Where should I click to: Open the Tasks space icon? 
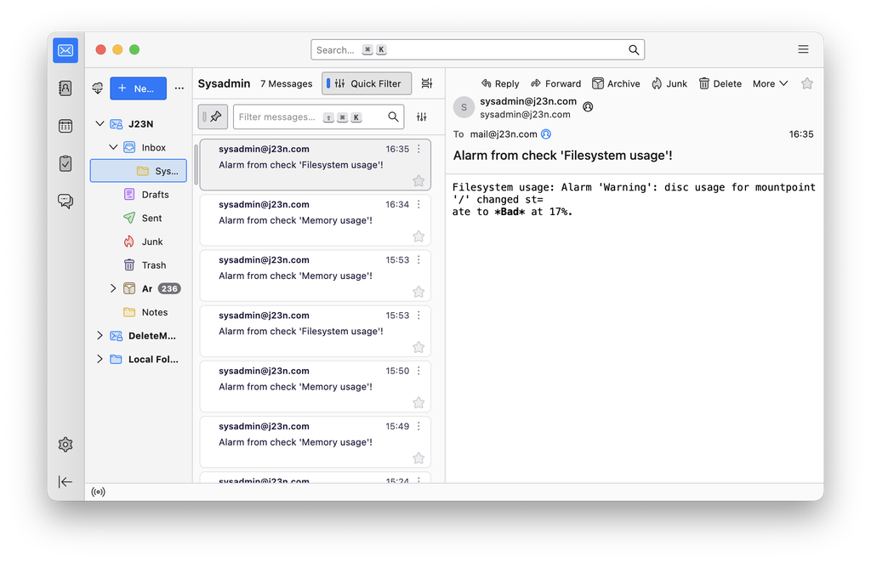pyautogui.click(x=65, y=163)
